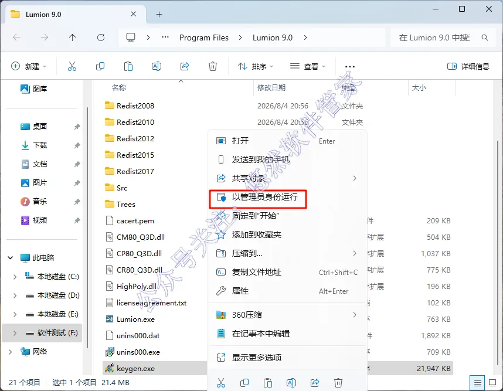Viewport: 503px width, 391px height.
Task: Click Delete icon at context menu bottom
Action: [x=338, y=383]
